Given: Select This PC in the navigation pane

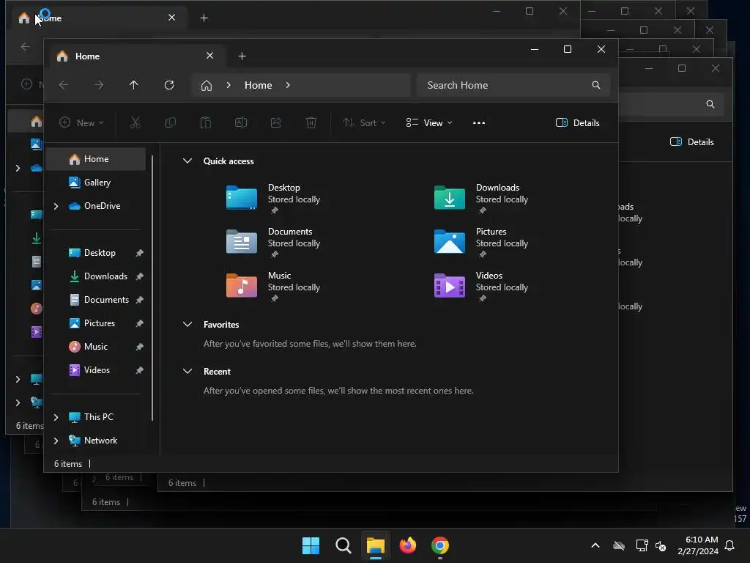Looking at the screenshot, I should [96, 417].
